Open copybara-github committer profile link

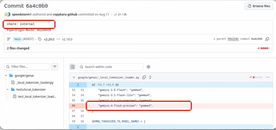65,15
